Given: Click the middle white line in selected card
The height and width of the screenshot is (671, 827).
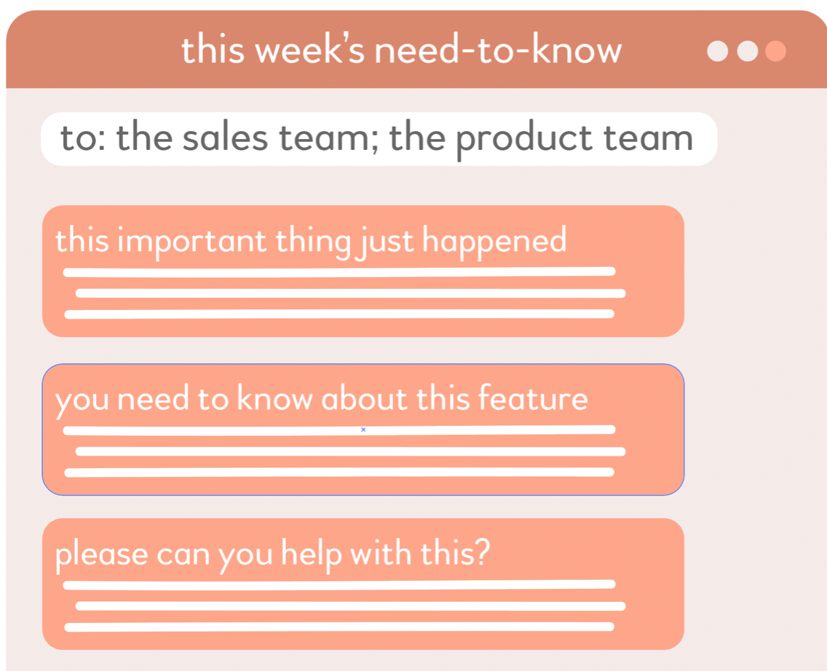Looking at the screenshot, I should pos(349,451).
